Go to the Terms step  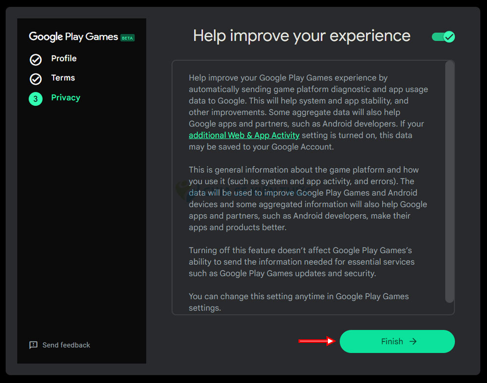point(63,78)
